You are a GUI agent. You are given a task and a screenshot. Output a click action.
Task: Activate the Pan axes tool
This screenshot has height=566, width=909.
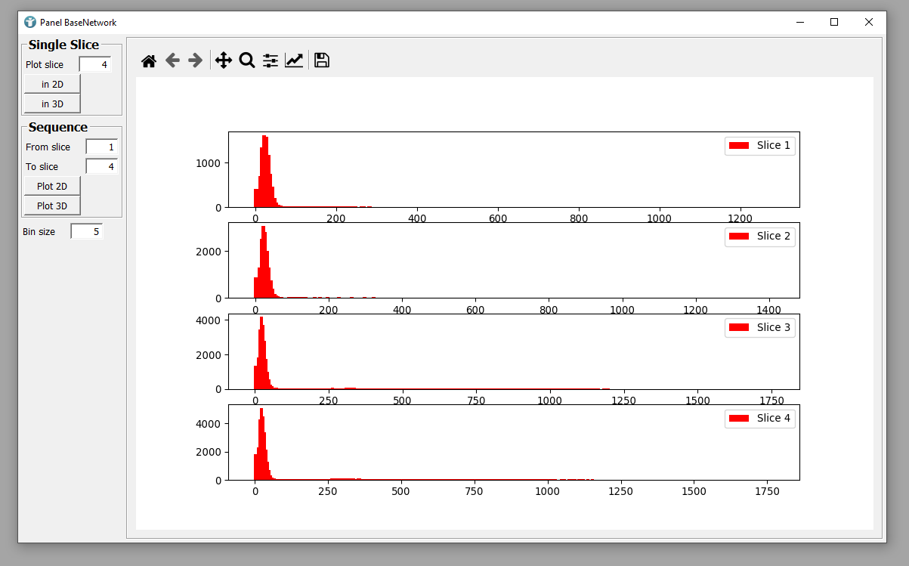[x=223, y=60]
